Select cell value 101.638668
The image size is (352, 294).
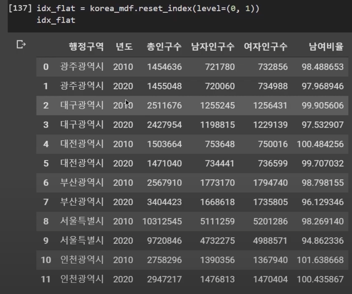pyautogui.click(x=320, y=260)
